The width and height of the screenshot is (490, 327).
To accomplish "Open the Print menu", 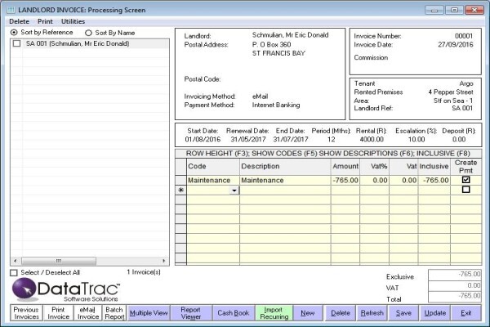I will click(x=45, y=21).
